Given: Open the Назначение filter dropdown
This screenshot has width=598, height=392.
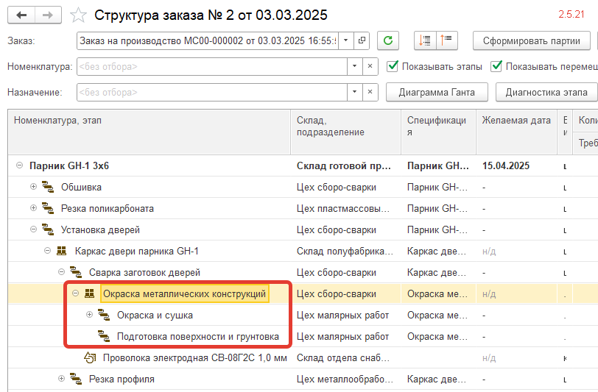Looking at the screenshot, I should [x=355, y=92].
